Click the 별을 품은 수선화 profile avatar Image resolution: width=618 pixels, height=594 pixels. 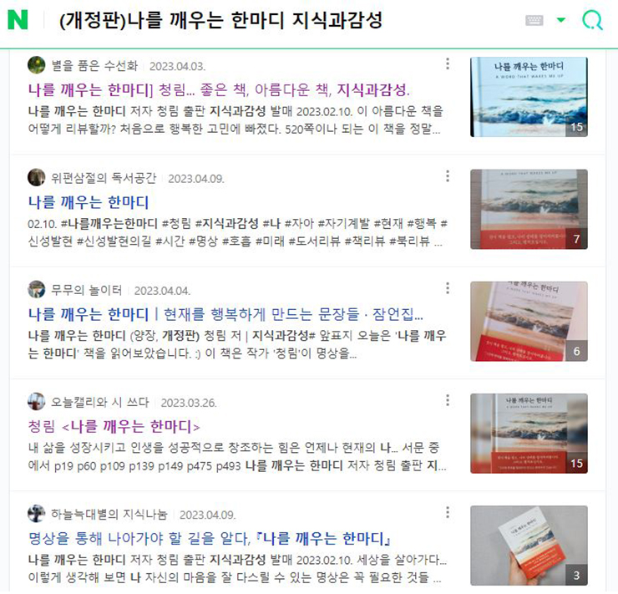[x=36, y=65]
